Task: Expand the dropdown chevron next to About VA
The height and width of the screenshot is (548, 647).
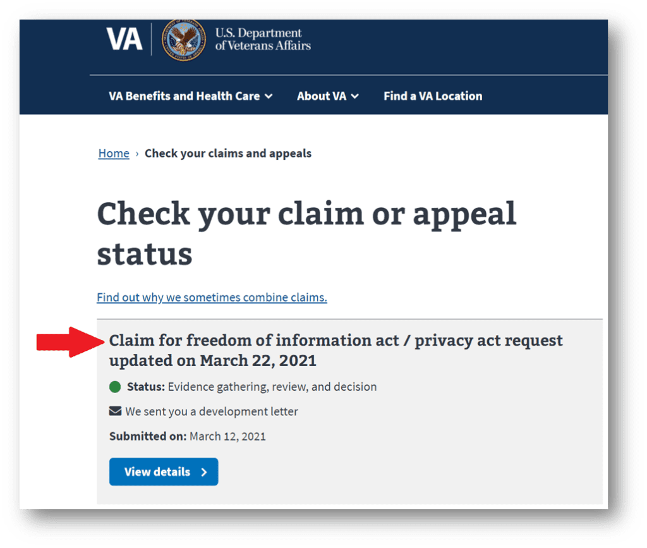Action: click(x=354, y=96)
